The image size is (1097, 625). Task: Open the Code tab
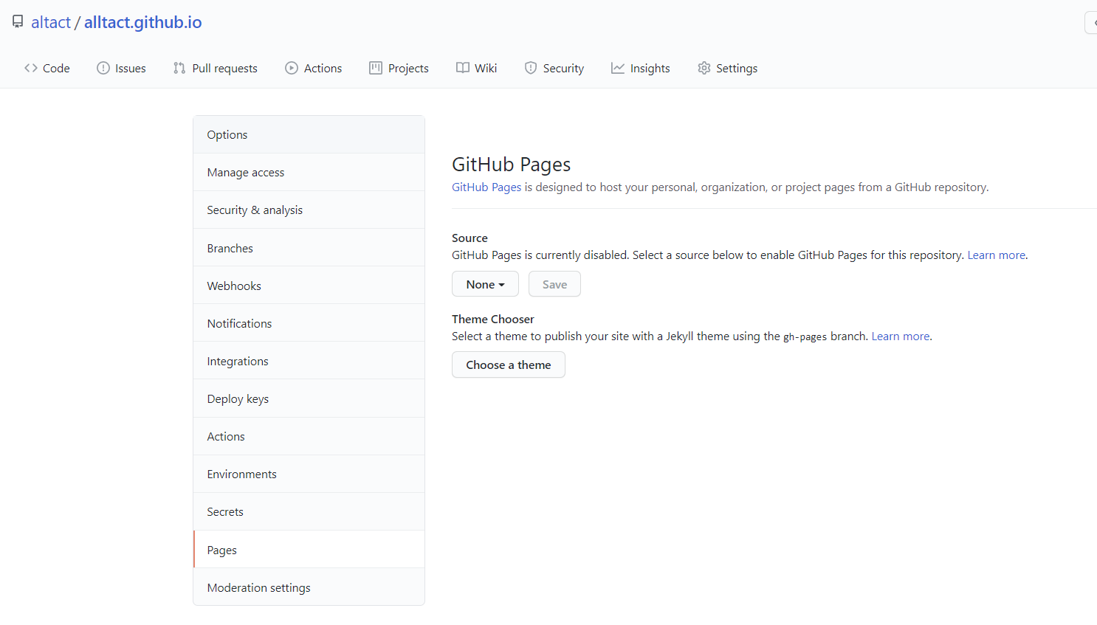47,68
